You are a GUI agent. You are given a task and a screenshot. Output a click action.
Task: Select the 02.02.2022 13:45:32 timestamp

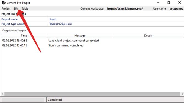coord(15,41)
